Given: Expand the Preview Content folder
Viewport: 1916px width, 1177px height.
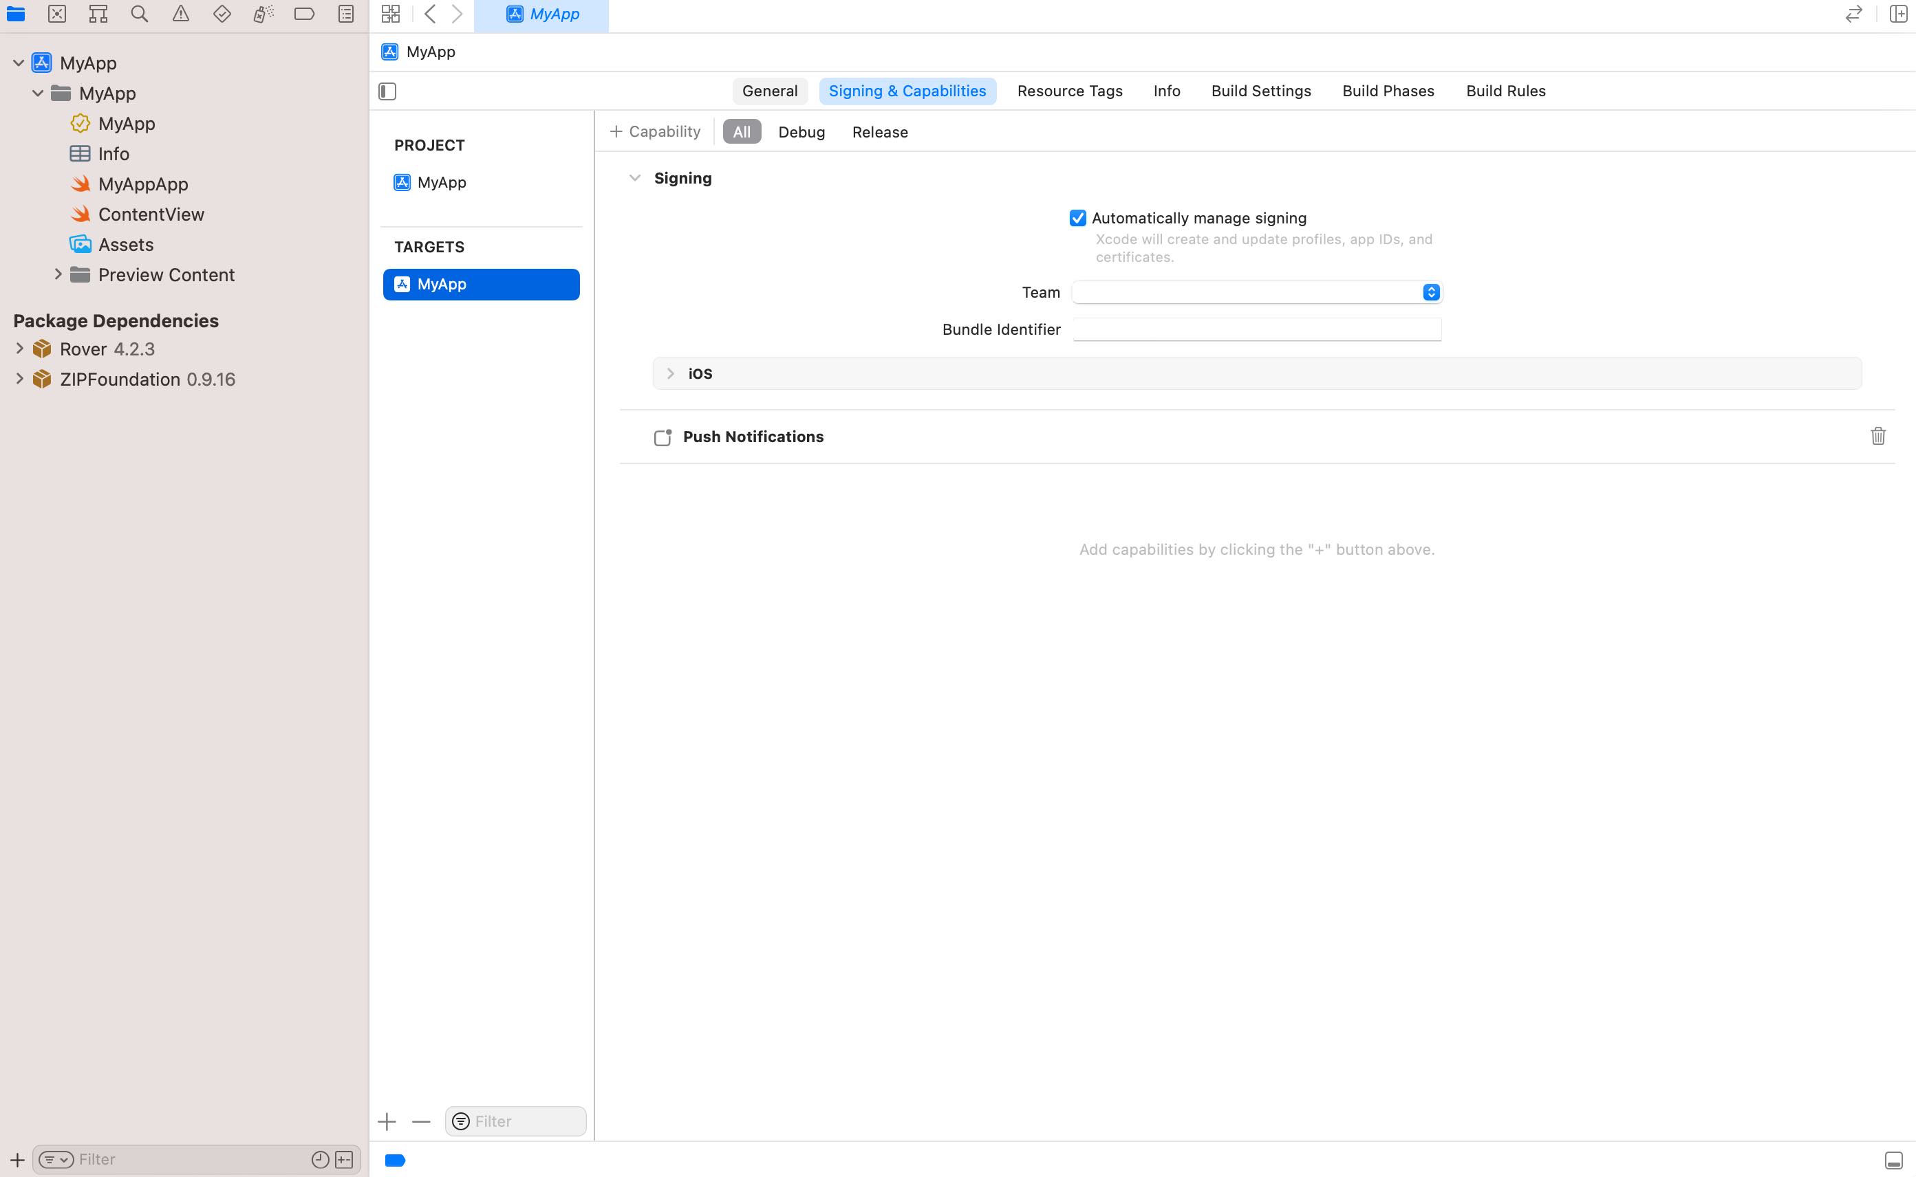Looking at the screenshot, I should [x=58, y=274].
